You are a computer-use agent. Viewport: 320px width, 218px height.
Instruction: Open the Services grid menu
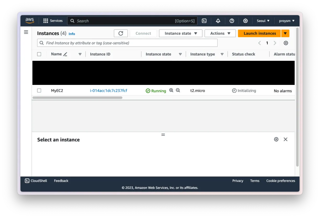(x=53, y=21)
